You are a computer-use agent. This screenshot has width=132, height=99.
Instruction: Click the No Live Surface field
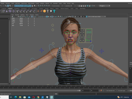tap(56, 6)
